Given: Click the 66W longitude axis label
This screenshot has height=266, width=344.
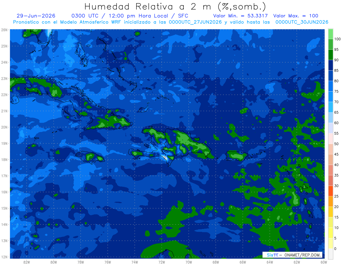Looking at the screenshot, I should [x=243, y=262].
